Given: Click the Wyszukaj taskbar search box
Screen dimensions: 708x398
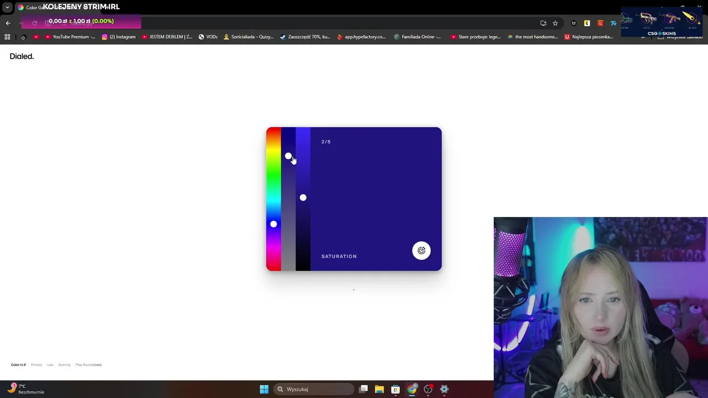Looking at the screenshot, I should pyautogui.click(x=314, y=389).
